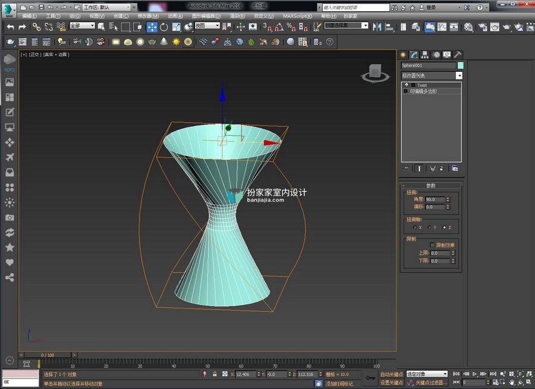This screenshot has width=535, height=389.
Task: Switch to the Hierarchy panel tab
Action: (x=425, y=55)
